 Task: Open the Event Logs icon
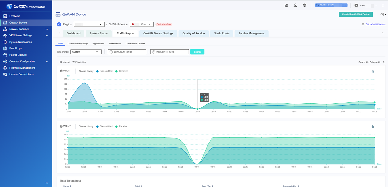tap(5, 48)
